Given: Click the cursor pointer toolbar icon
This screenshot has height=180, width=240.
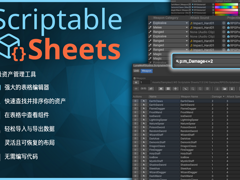Looking at the screenshot, I should 185,88.
